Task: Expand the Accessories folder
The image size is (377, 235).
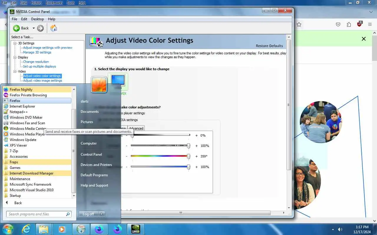Action: pyautogui.click(x=37, y=157)
